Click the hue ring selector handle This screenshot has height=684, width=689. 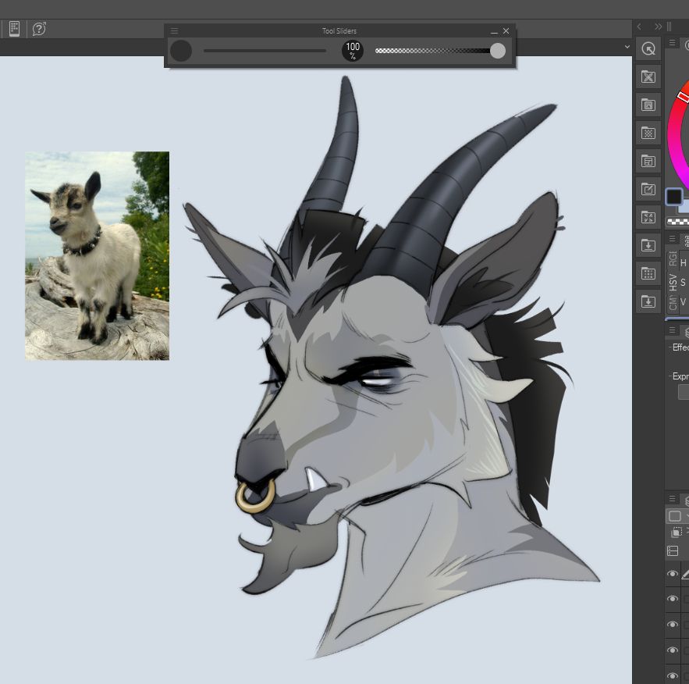coord(684,96)
